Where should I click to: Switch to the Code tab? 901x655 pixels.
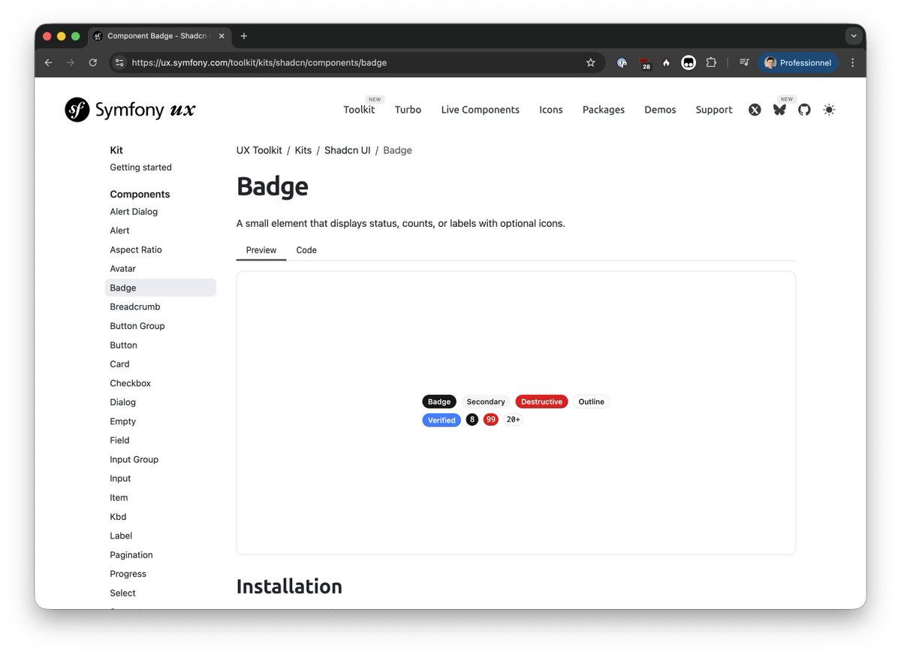(x=306, y=250)
